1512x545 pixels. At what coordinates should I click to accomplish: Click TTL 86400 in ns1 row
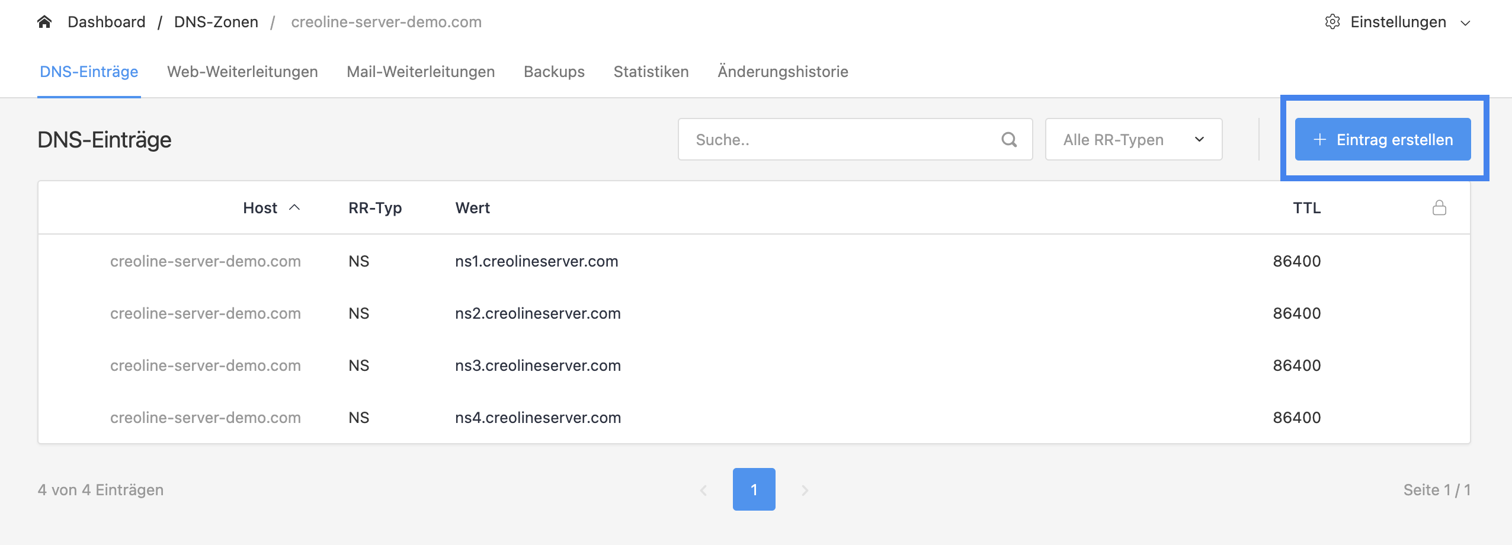coord(1297,261)
